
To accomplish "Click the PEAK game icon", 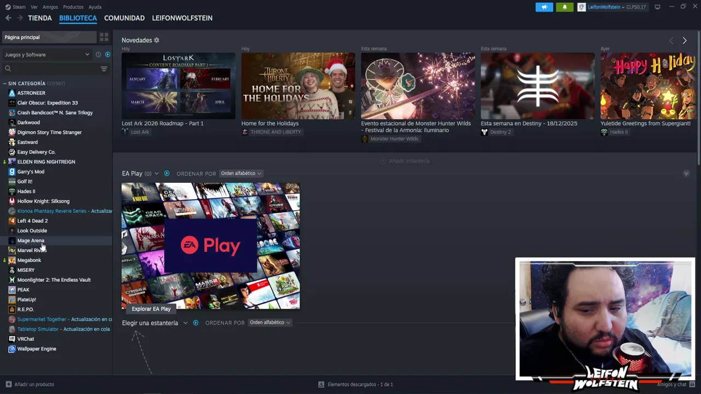I will point(12,290).
